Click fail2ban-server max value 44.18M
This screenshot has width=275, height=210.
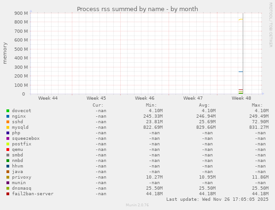coord(260,194)
